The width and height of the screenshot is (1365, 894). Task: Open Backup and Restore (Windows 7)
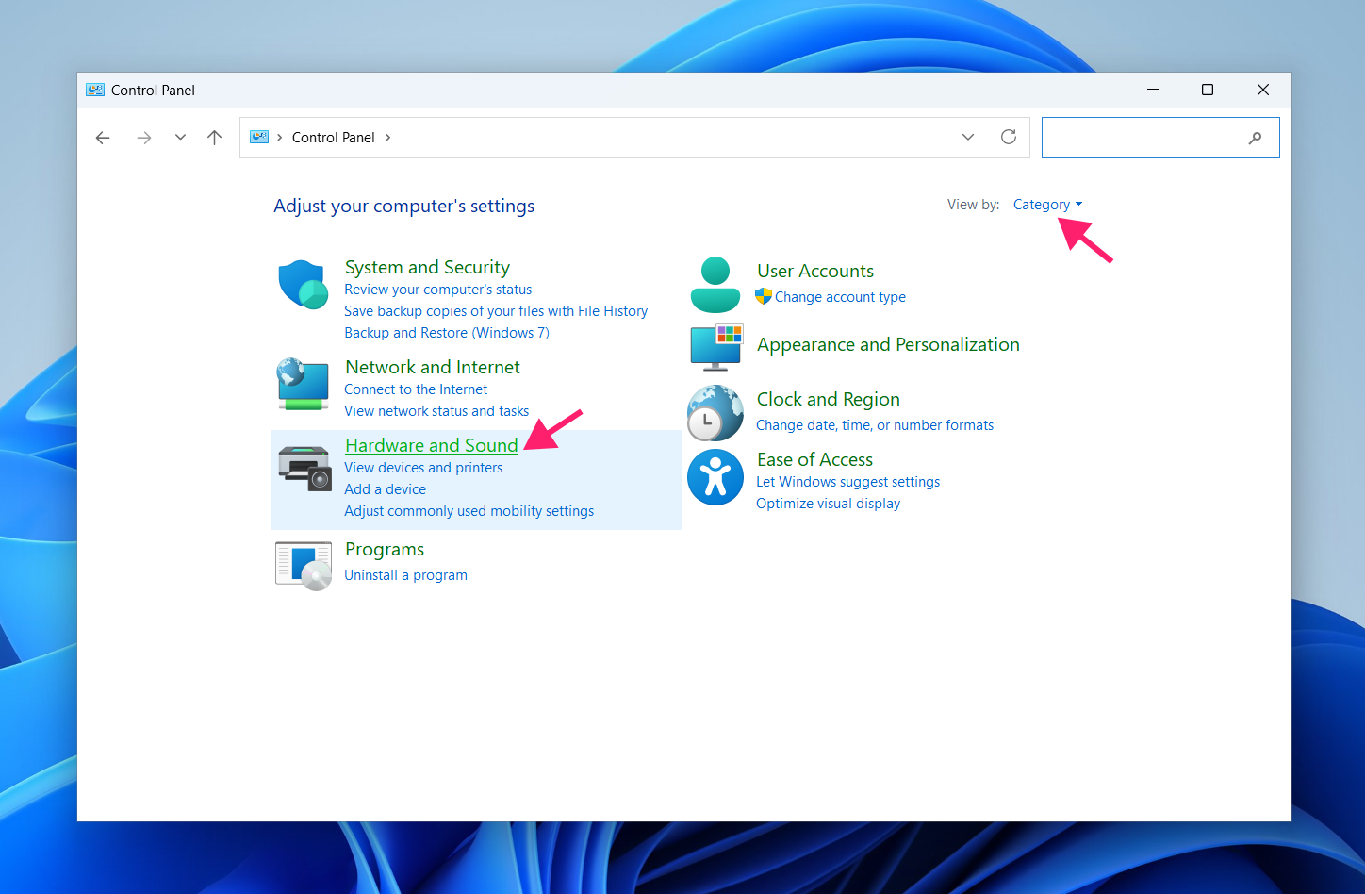click(x=447, y=333)
